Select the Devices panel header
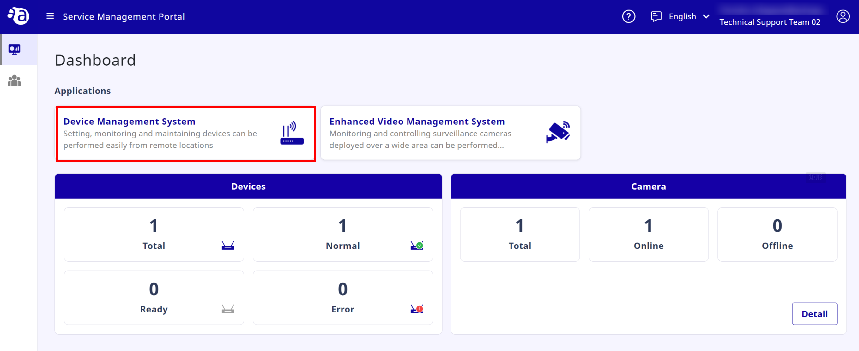The height and width of the screenshot is (351, 859). pyautogui.click(x=248, y=186)
